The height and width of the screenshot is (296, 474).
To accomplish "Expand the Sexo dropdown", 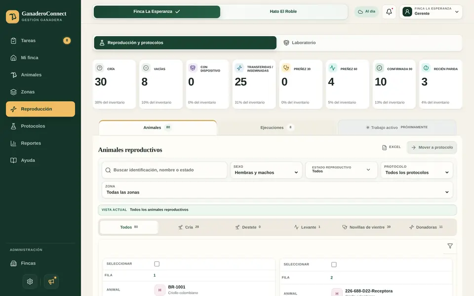I will tap(266, 170).
